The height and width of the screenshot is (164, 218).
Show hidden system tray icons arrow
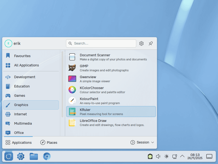[x=182, y=156]
